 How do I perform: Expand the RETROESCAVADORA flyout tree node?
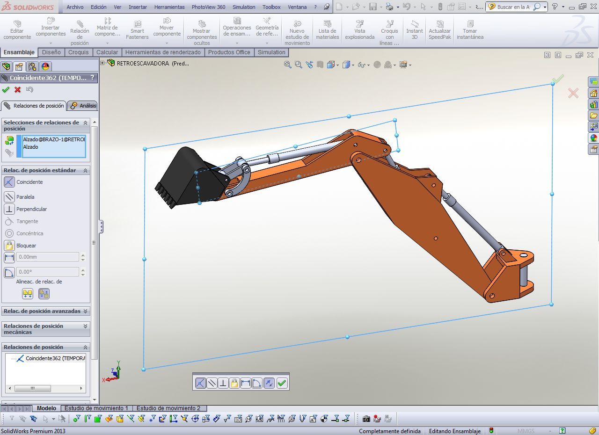(102, 63)
